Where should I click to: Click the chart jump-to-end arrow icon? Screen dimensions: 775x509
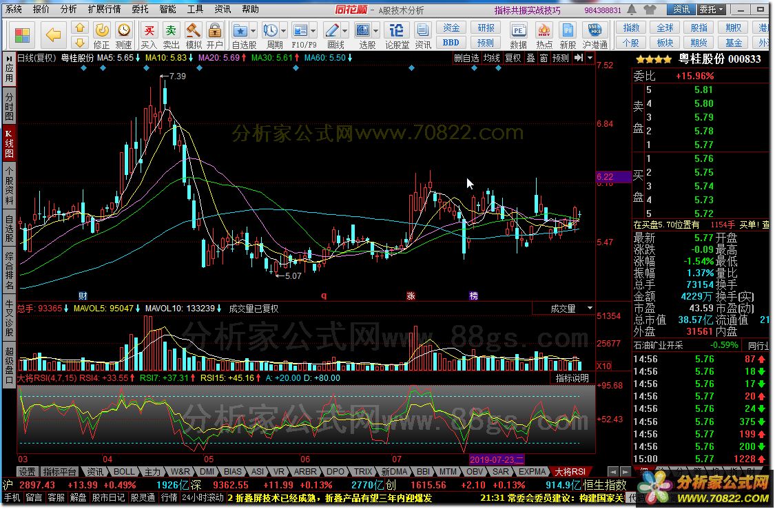point(579,58)
